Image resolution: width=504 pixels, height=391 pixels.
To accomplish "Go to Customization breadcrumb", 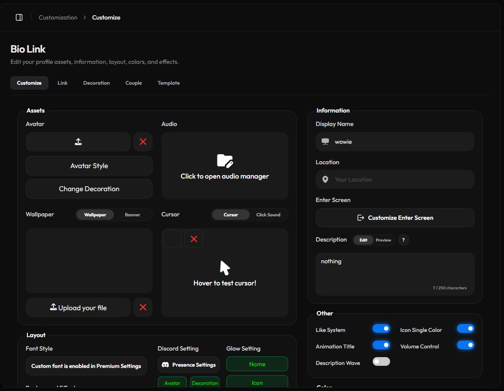I will click(x=58, y=17).
